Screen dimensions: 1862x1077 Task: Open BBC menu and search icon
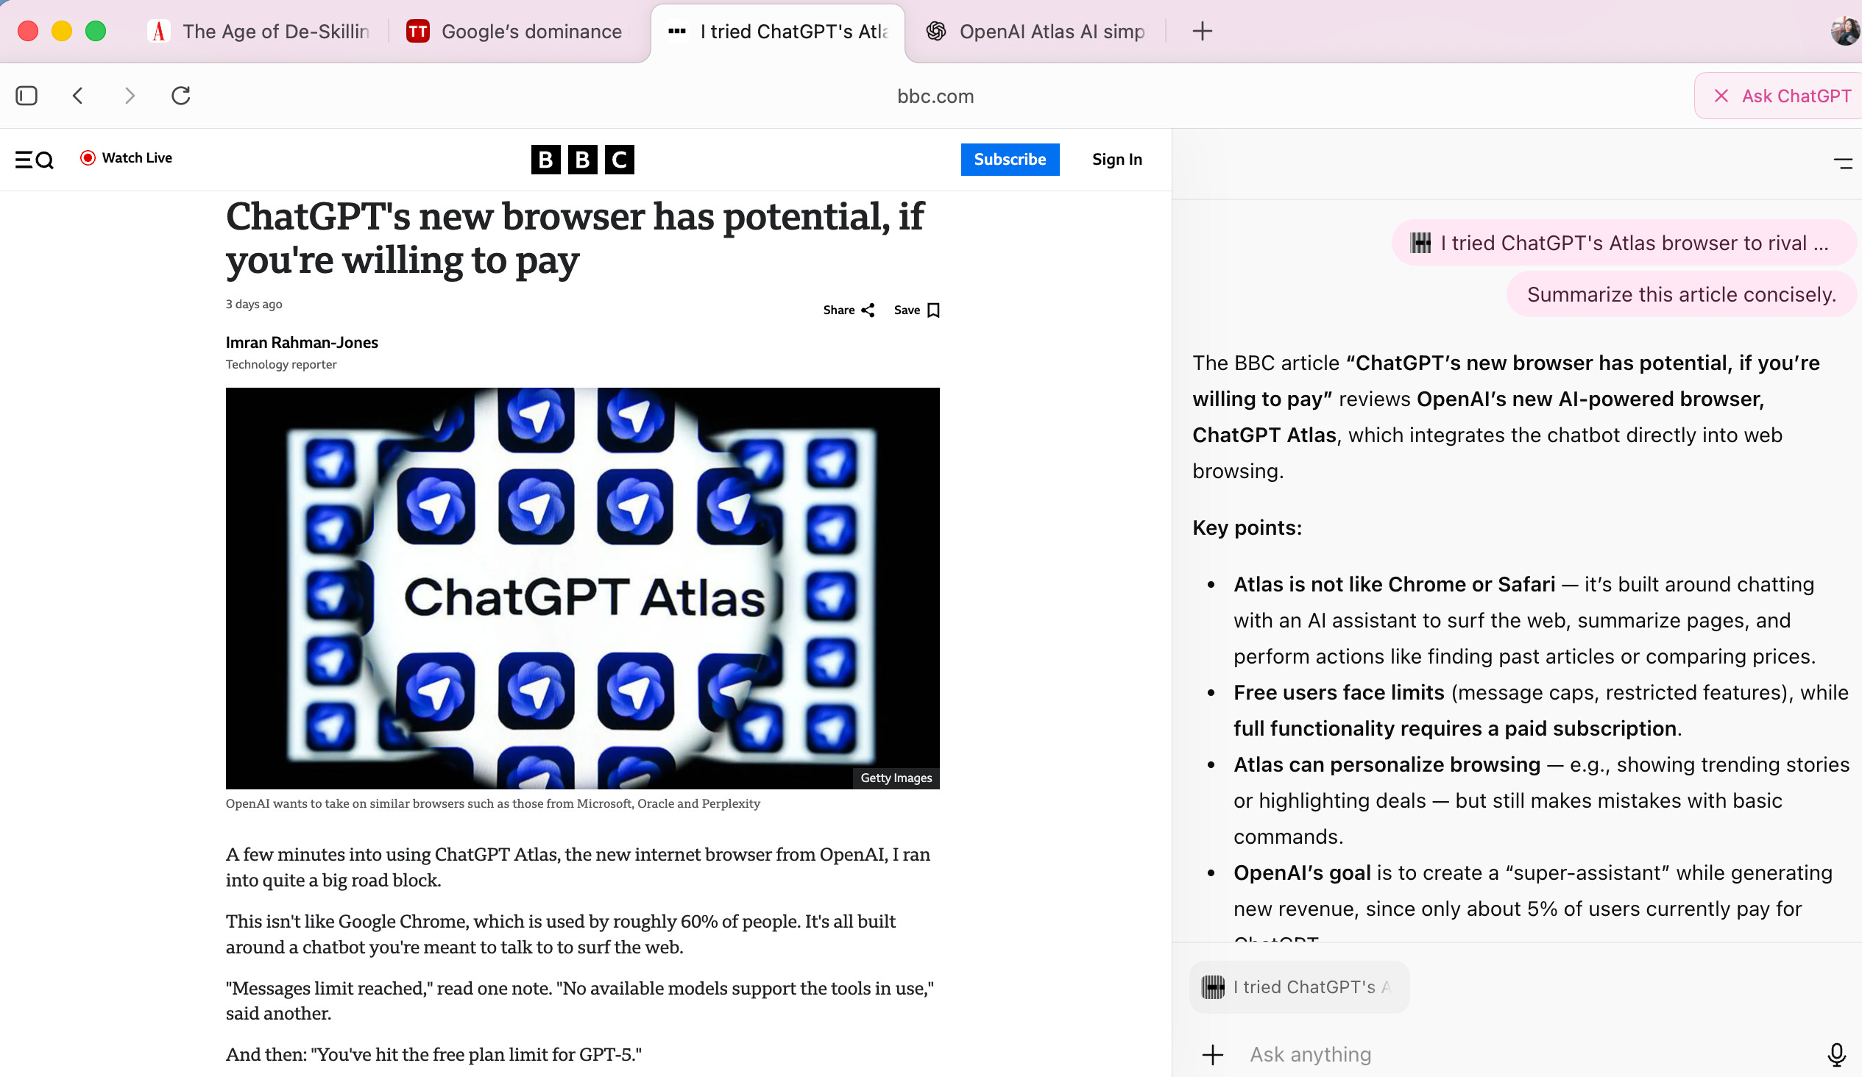point(34,160)
